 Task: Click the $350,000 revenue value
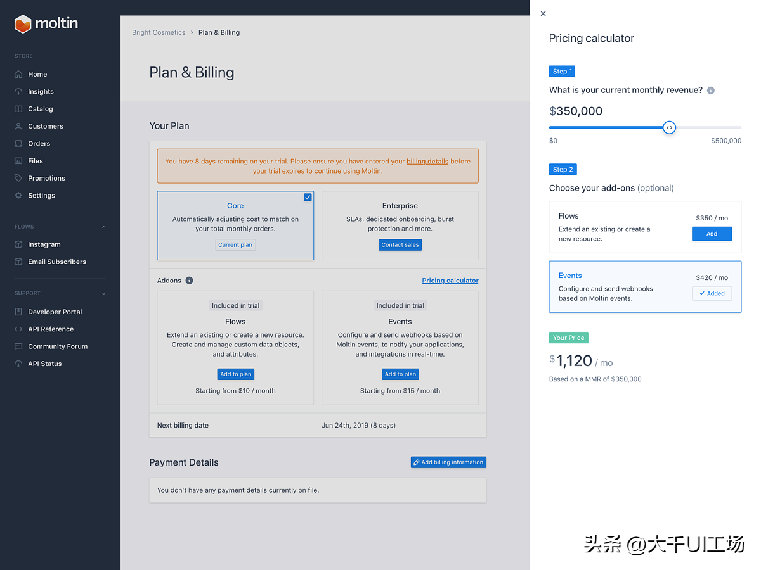[576, 111]
